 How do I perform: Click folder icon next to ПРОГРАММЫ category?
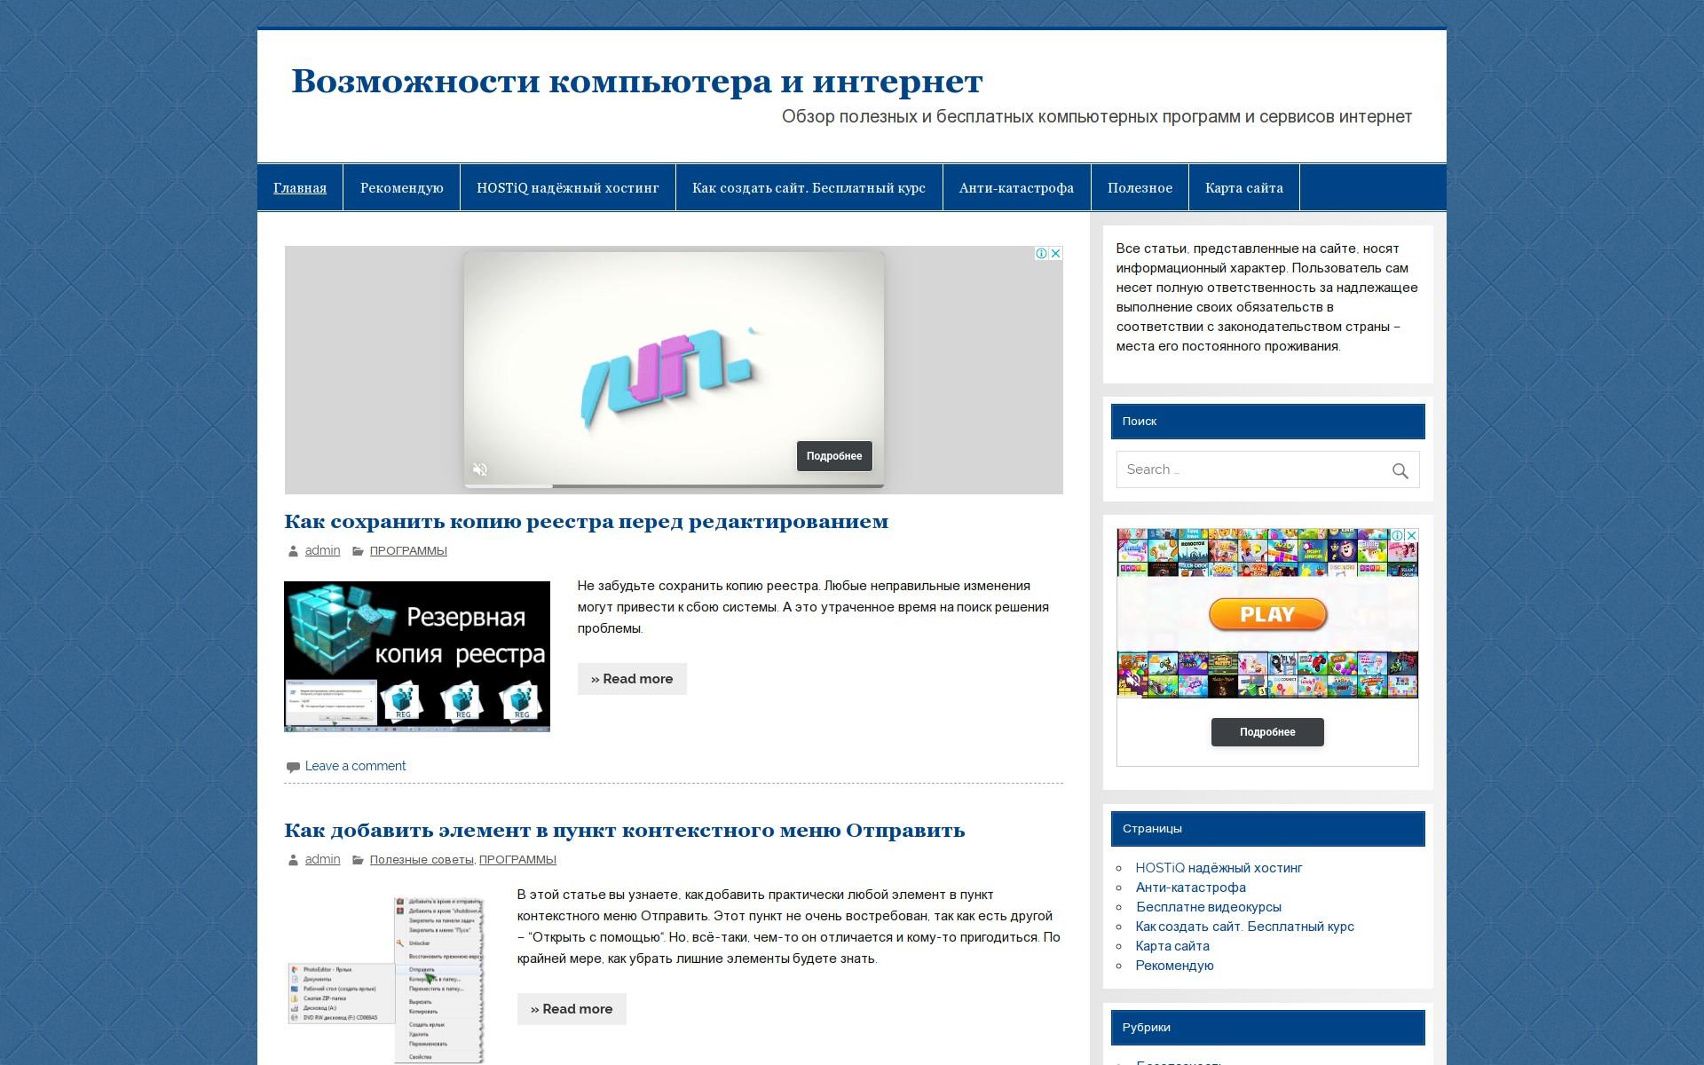click(358, 551)
